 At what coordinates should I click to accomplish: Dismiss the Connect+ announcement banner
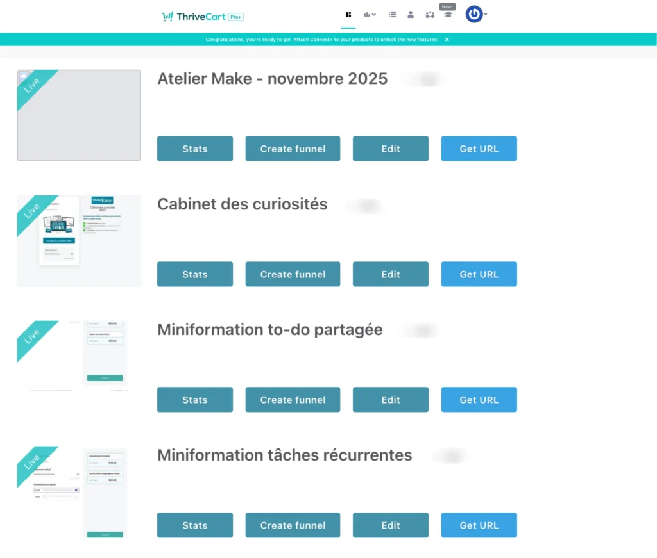coord(447,39)
